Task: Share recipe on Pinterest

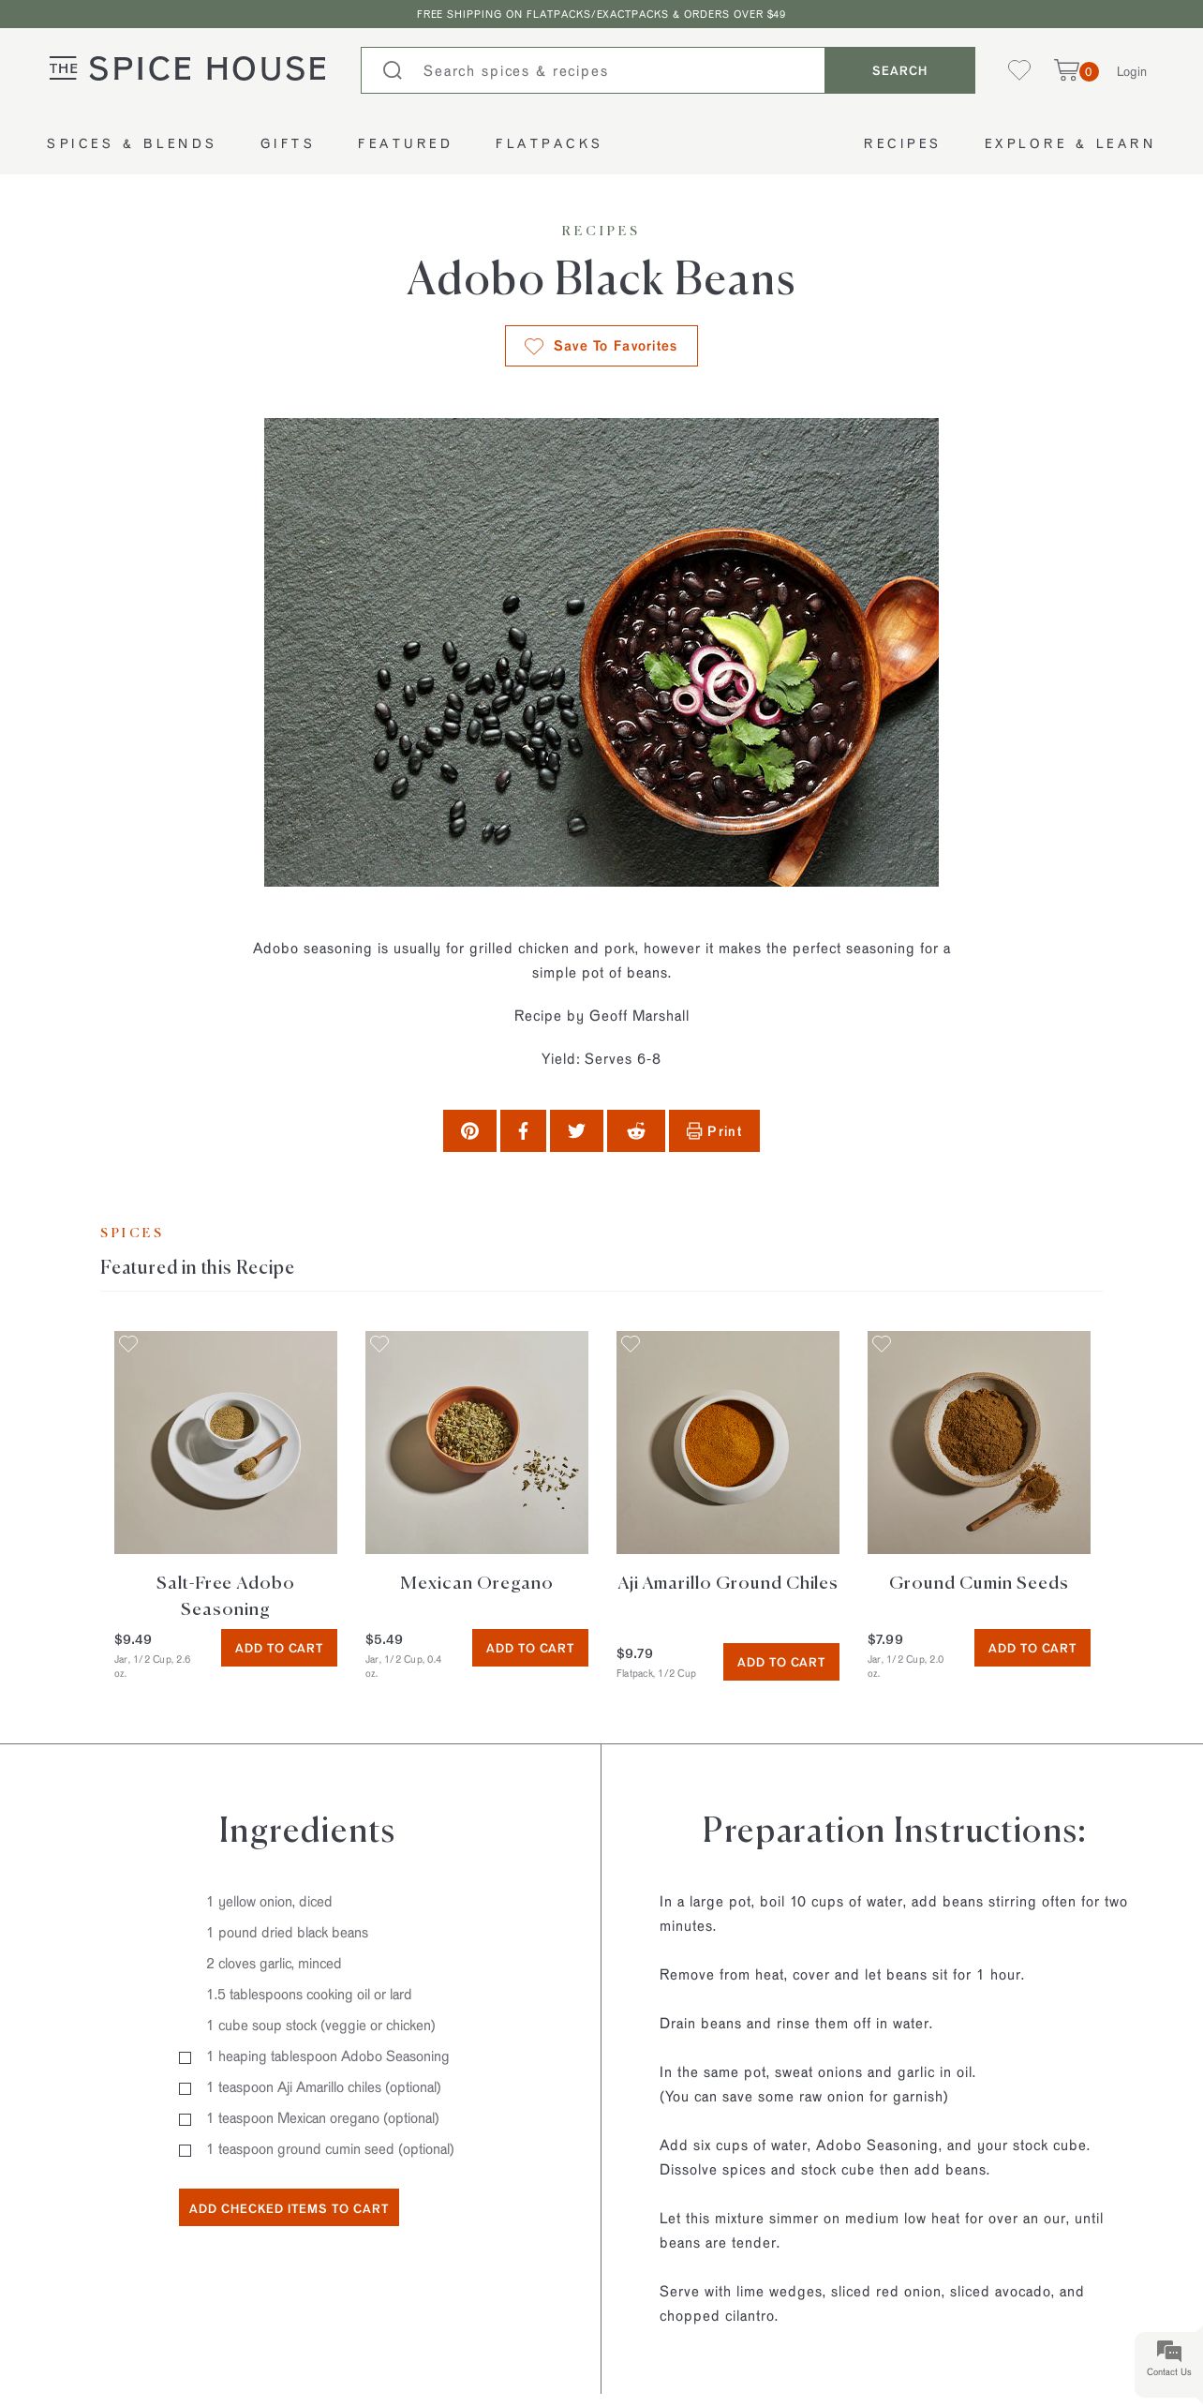Action: (469, 1130)
